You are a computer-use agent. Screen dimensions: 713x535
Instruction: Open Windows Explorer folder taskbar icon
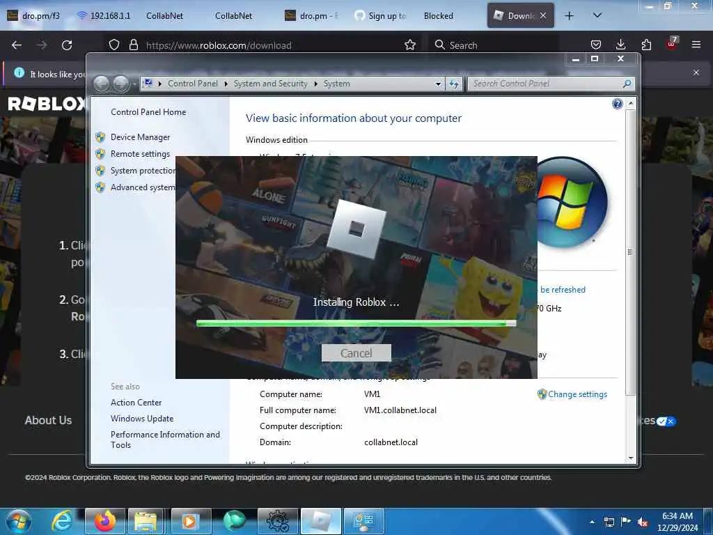click(x=146, y=521)
